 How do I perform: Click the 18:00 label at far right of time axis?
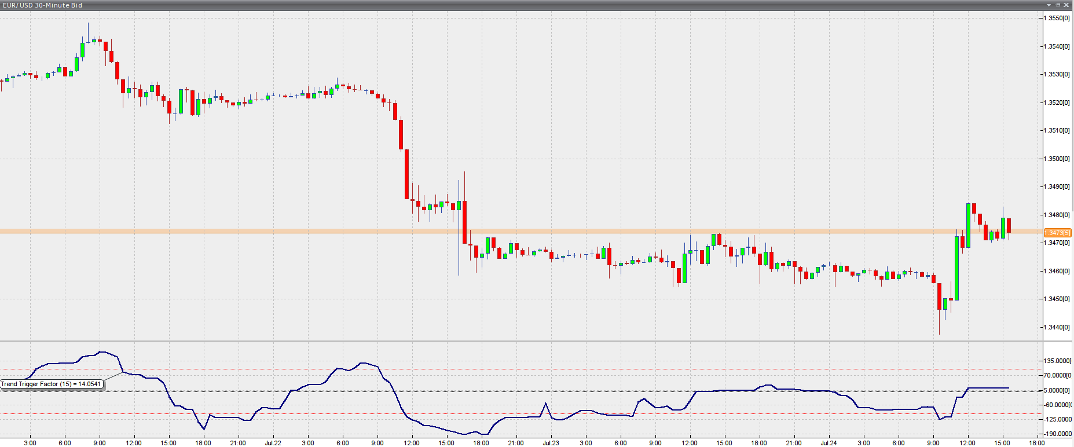click(1037, 443)
